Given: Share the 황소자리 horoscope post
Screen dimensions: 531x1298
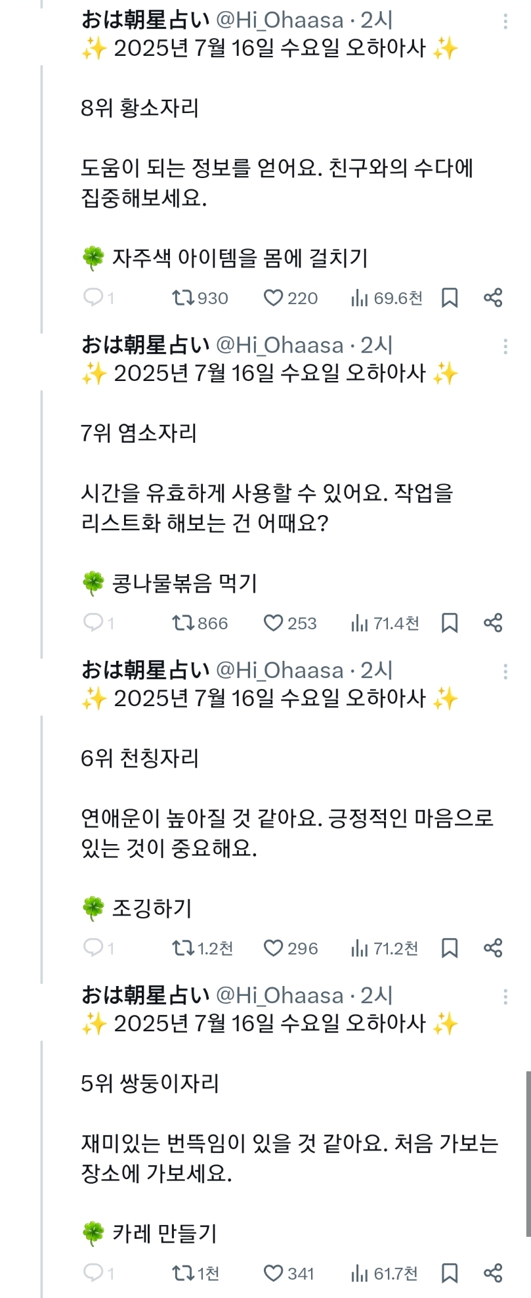Looking at the screenshot, I should [493, 298].
